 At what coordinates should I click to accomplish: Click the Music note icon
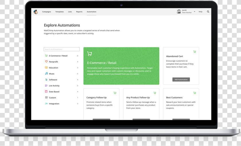click(x=46, y=74)
